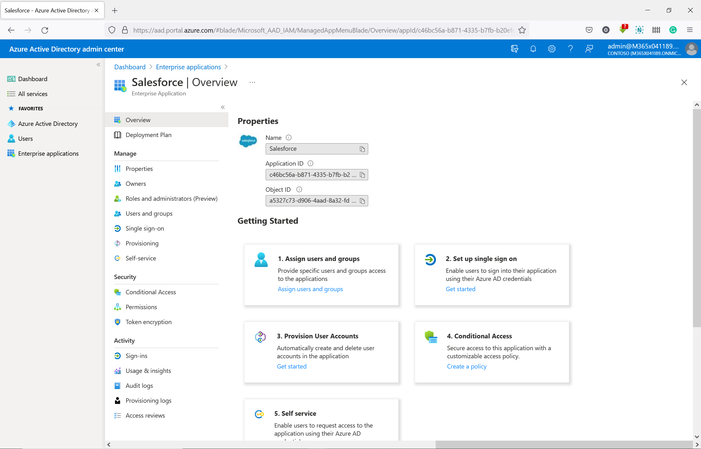
Task: Click the info icon next to Object ID
Action: 299,189
